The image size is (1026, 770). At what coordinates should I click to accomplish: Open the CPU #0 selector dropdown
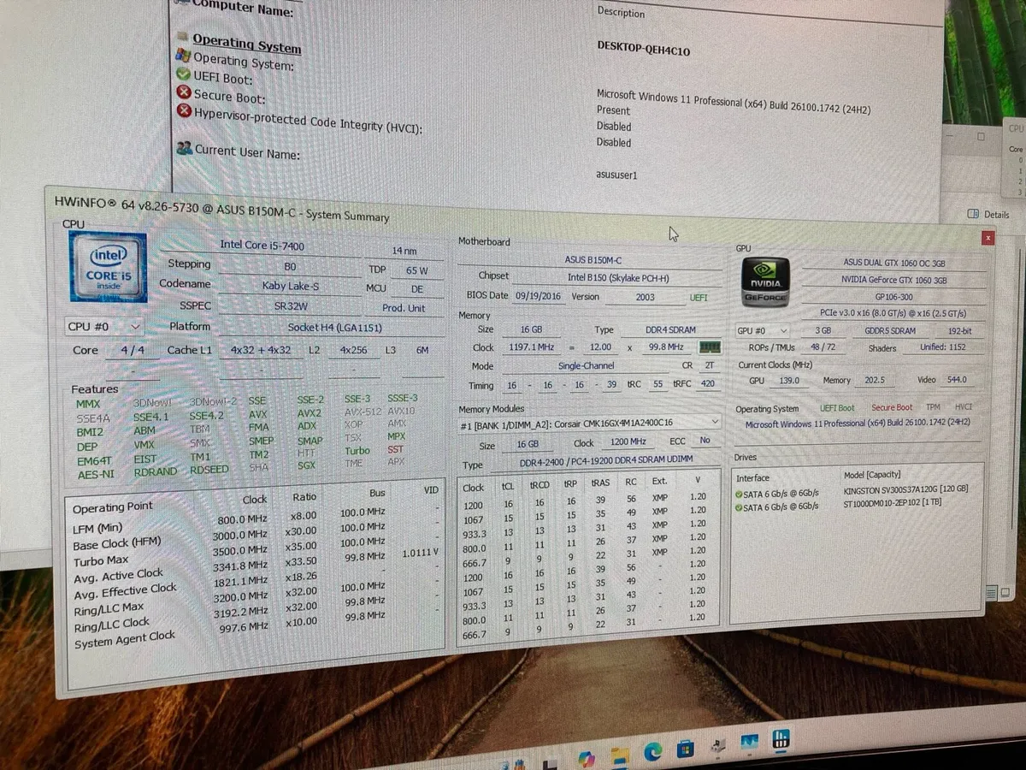tap(104, 326)
